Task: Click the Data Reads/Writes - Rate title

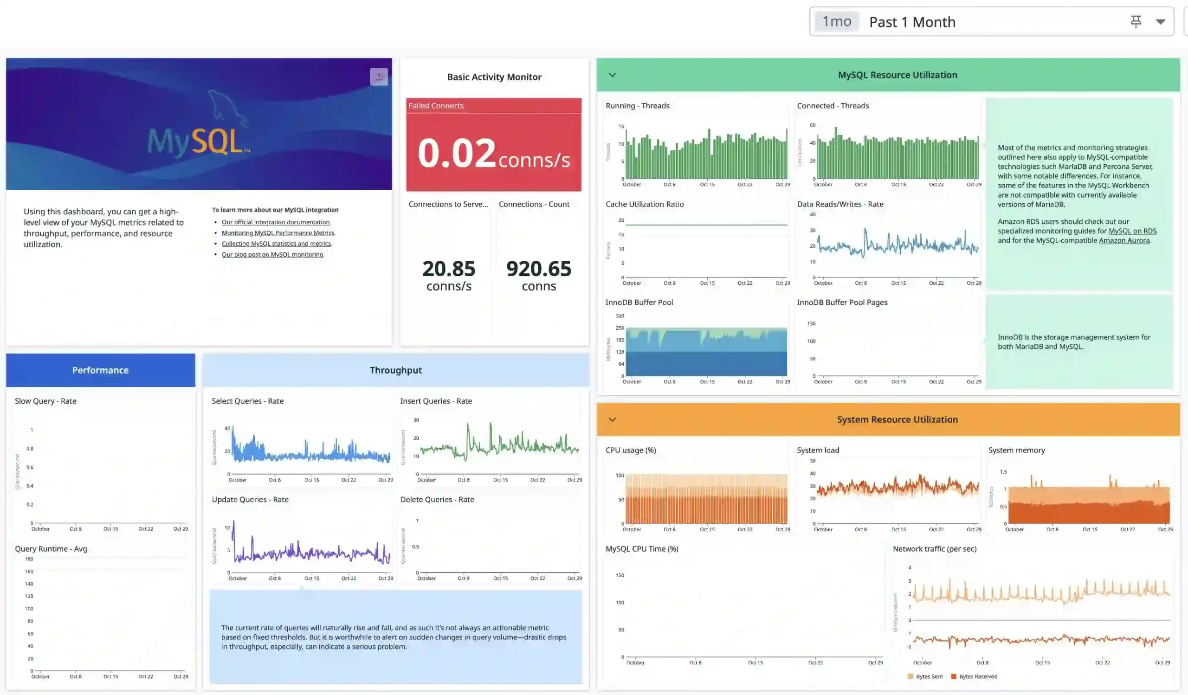Action: pyautogui.click(x=840, y=204)
